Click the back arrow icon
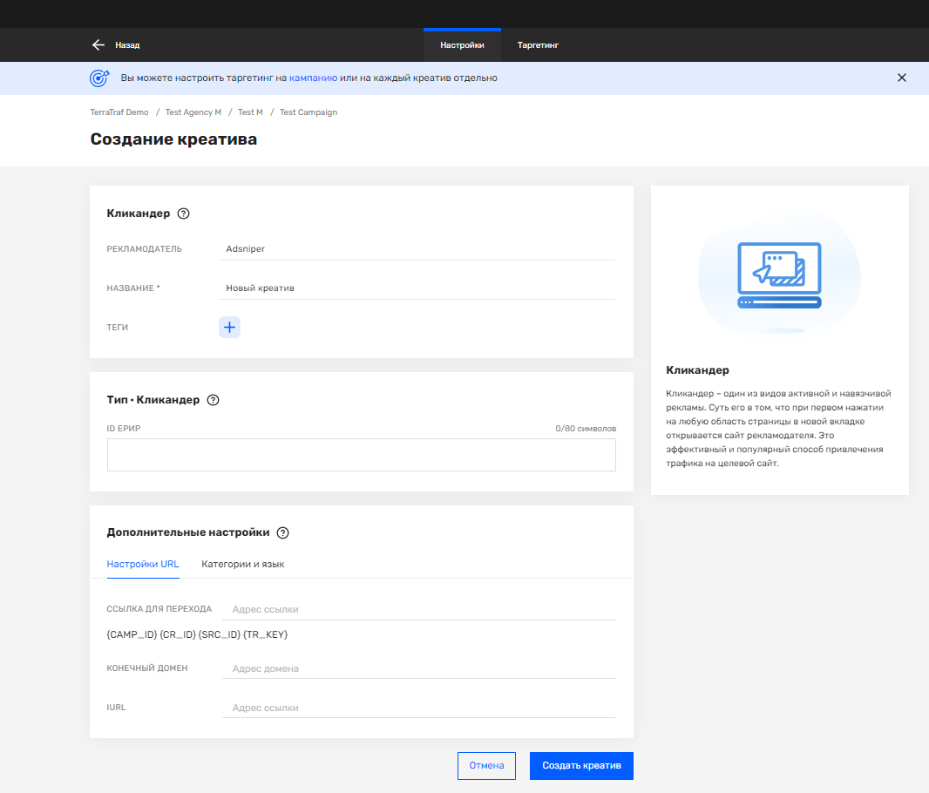This screenshot has height=793, width=929. [x=98, y=45]
